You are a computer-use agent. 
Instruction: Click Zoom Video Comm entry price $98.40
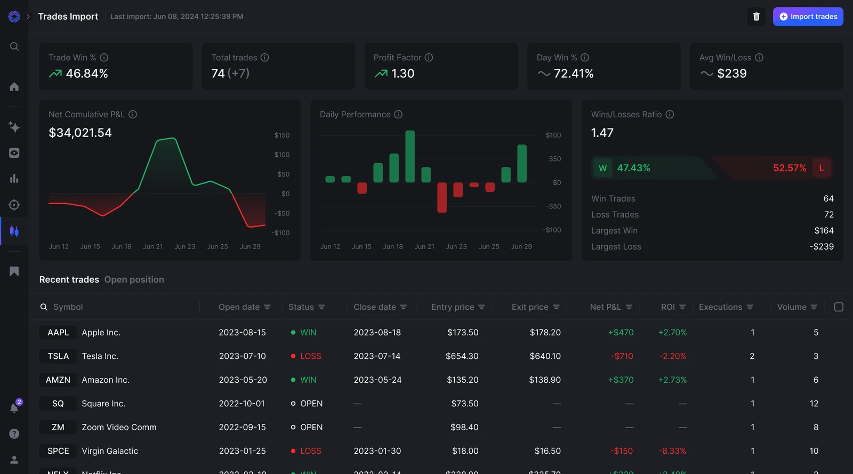pyautogui.click(x=464, y=428)
